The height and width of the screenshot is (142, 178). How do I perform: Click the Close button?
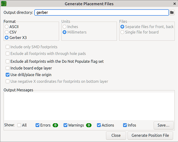(x=116, y=135)
